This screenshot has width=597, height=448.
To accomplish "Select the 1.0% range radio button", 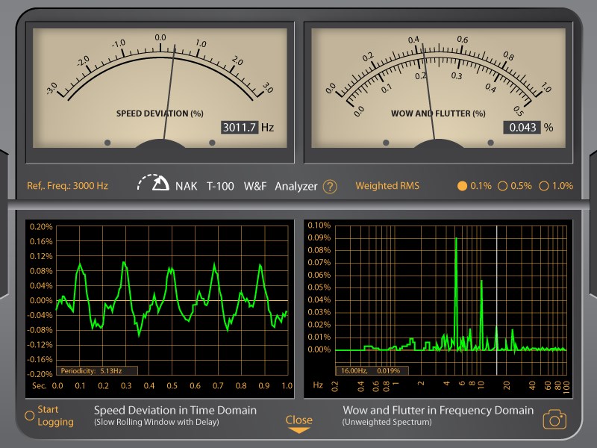I will (544, 186).
